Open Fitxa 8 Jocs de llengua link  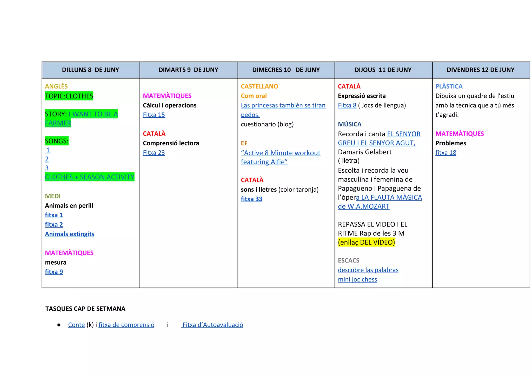347,105
